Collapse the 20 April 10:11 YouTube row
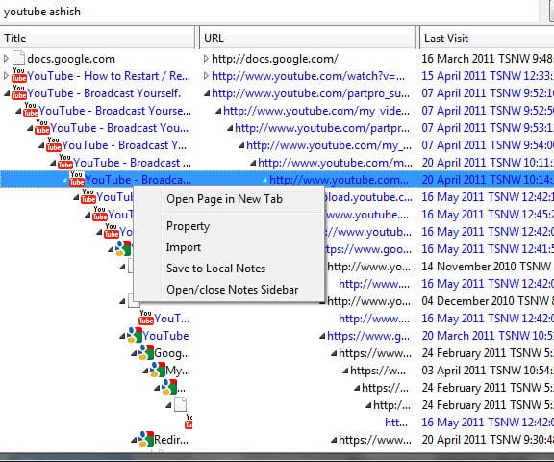The width and height of the screenshot is (554, 462). pyautogui.click(x=53, y=163)
